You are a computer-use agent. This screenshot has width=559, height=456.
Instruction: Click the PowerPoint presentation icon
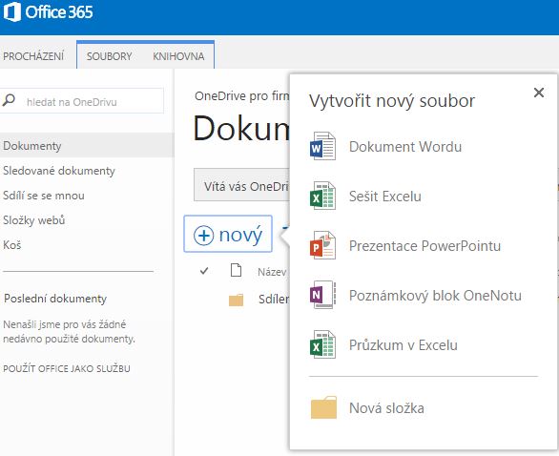tap(323, 245)
